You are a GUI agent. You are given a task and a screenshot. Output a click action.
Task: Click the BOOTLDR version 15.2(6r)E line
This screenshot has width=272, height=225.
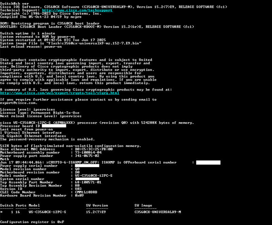[x=97, y=27]
